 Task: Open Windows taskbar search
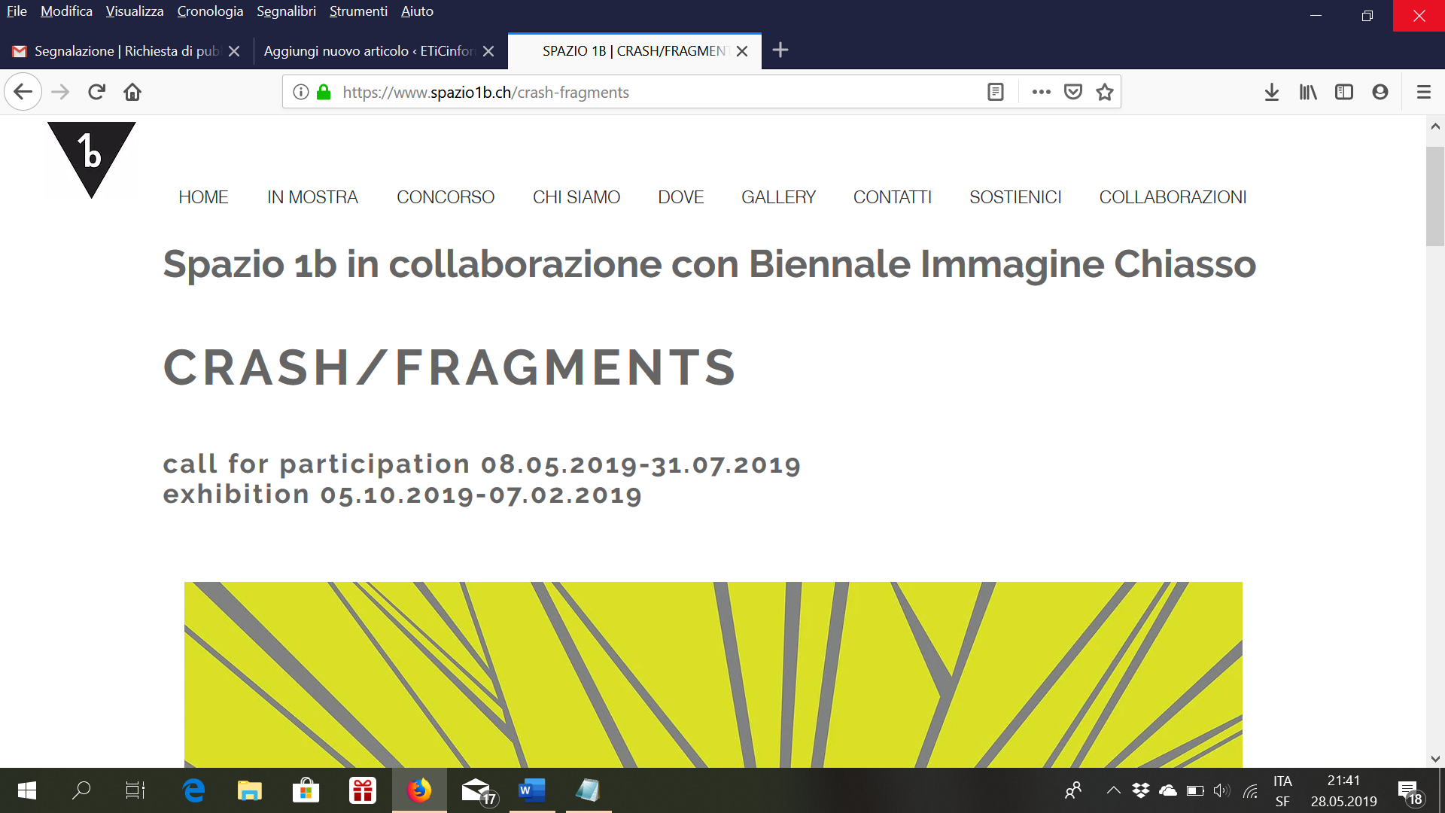tap(81, 790)
